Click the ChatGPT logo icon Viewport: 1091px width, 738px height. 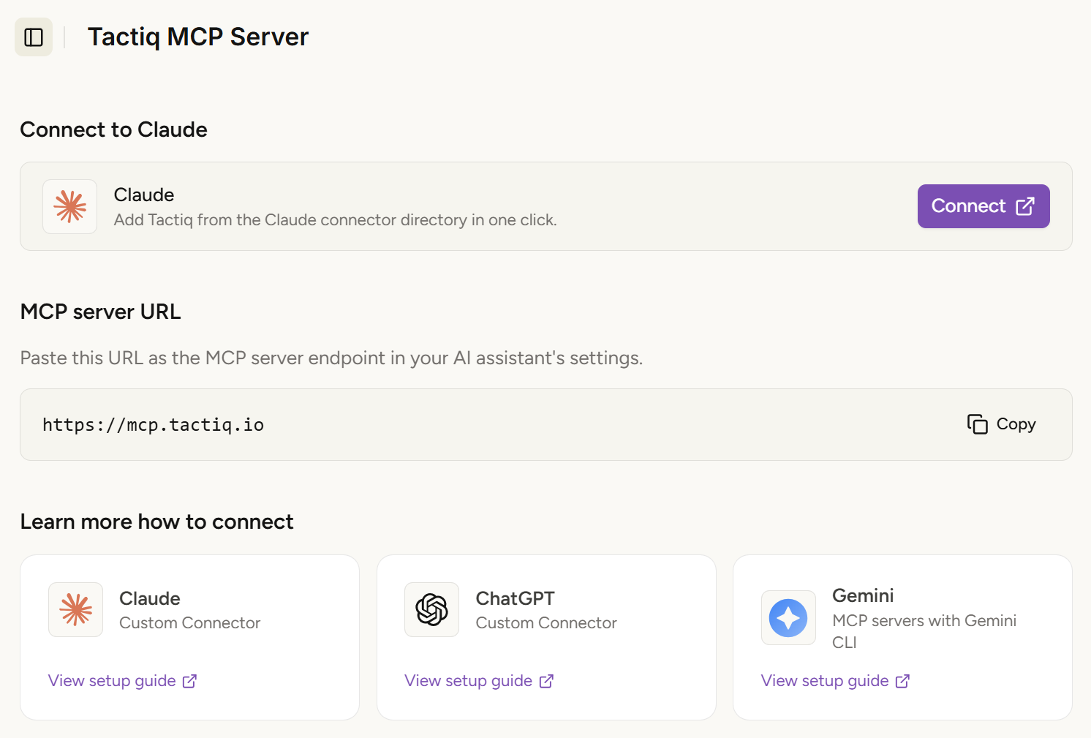pyautogui.click(x=432, y=610)
